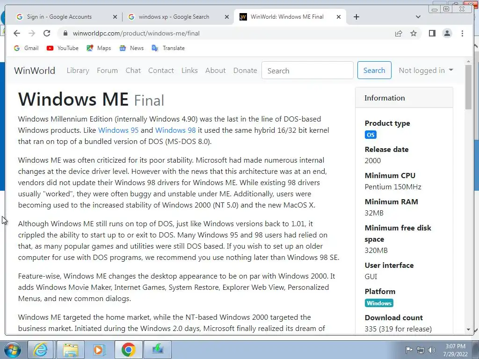479x359 pixels.
Task: Reload the WinWorld page
Action: [47, 33]
